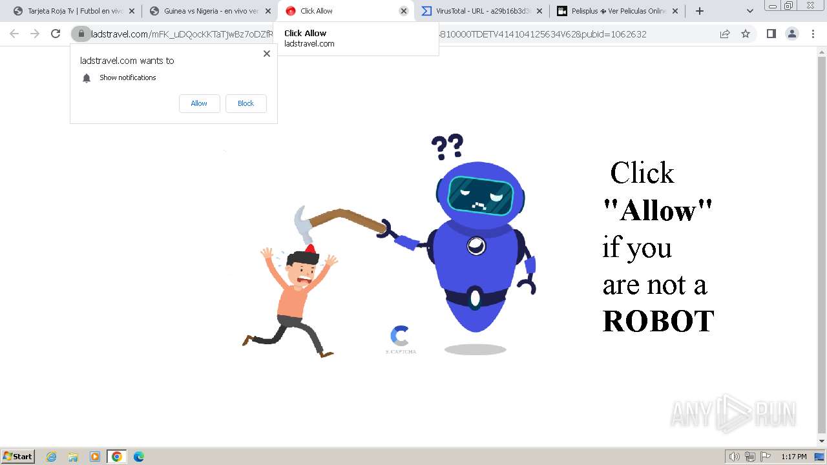
Task: Open the Chrome profile menu
Action: [x=792, y=34]
